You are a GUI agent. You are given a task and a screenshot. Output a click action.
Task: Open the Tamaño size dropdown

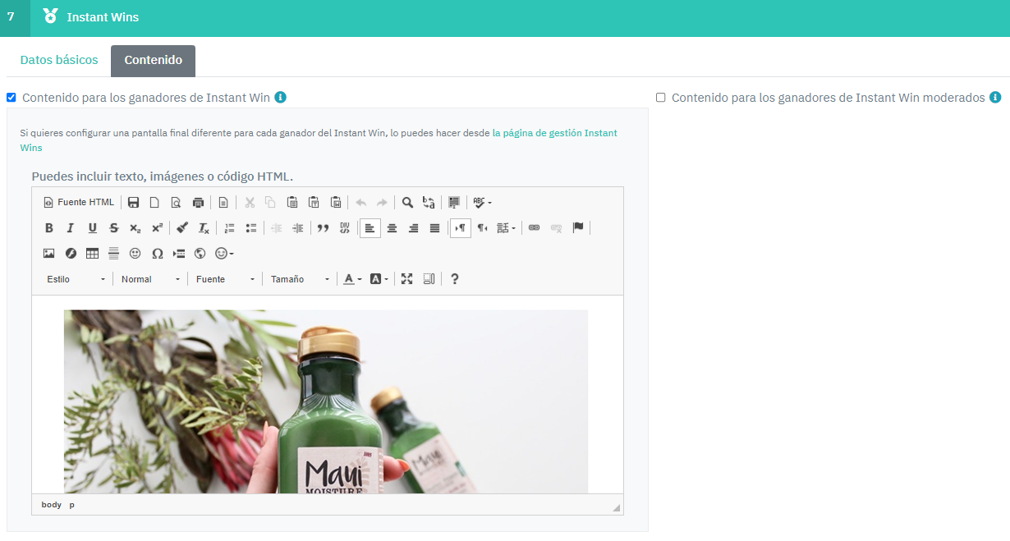coord(300,279)
